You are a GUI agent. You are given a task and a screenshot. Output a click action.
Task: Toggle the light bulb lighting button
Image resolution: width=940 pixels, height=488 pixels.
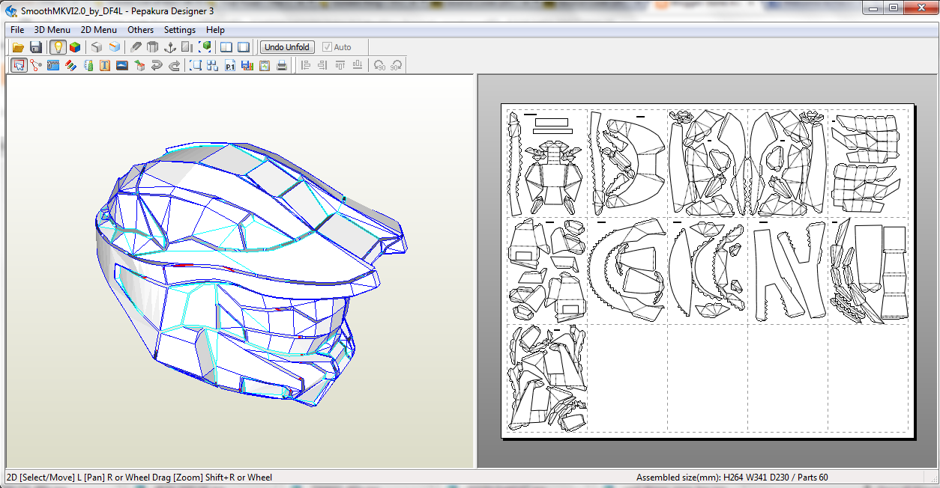(x=58, y=47)
